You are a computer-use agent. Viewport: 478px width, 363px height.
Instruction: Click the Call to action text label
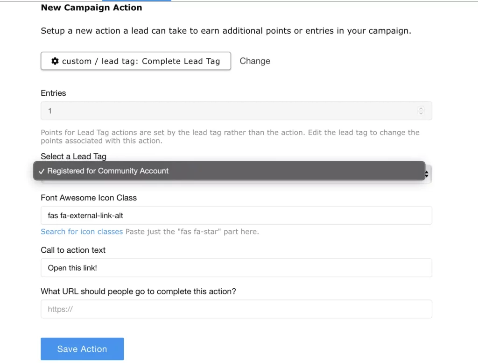[x=73, y=250]
